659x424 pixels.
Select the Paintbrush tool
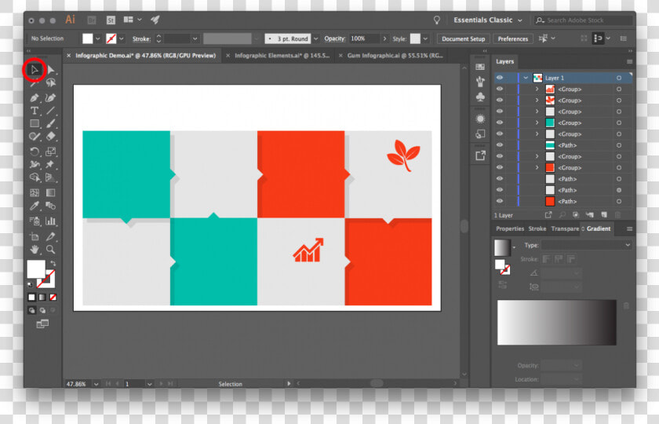[x=50, y=124]
